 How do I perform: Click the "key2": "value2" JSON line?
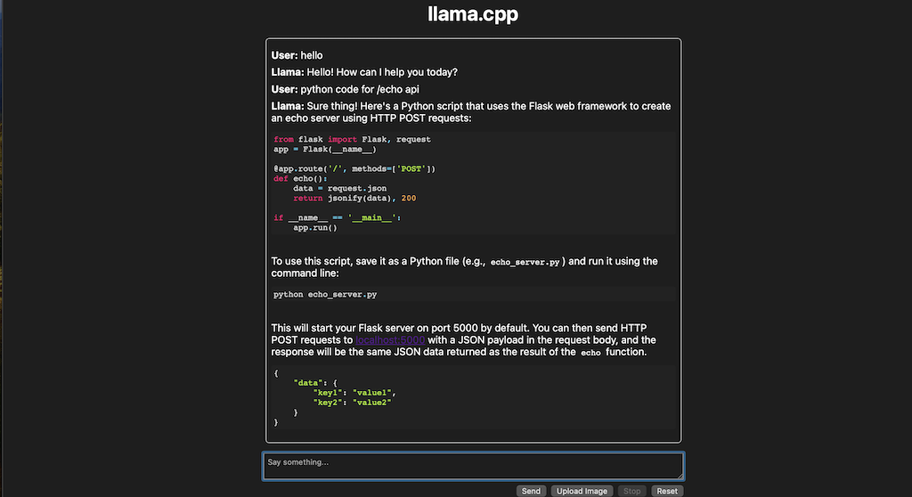click(352, 403)
